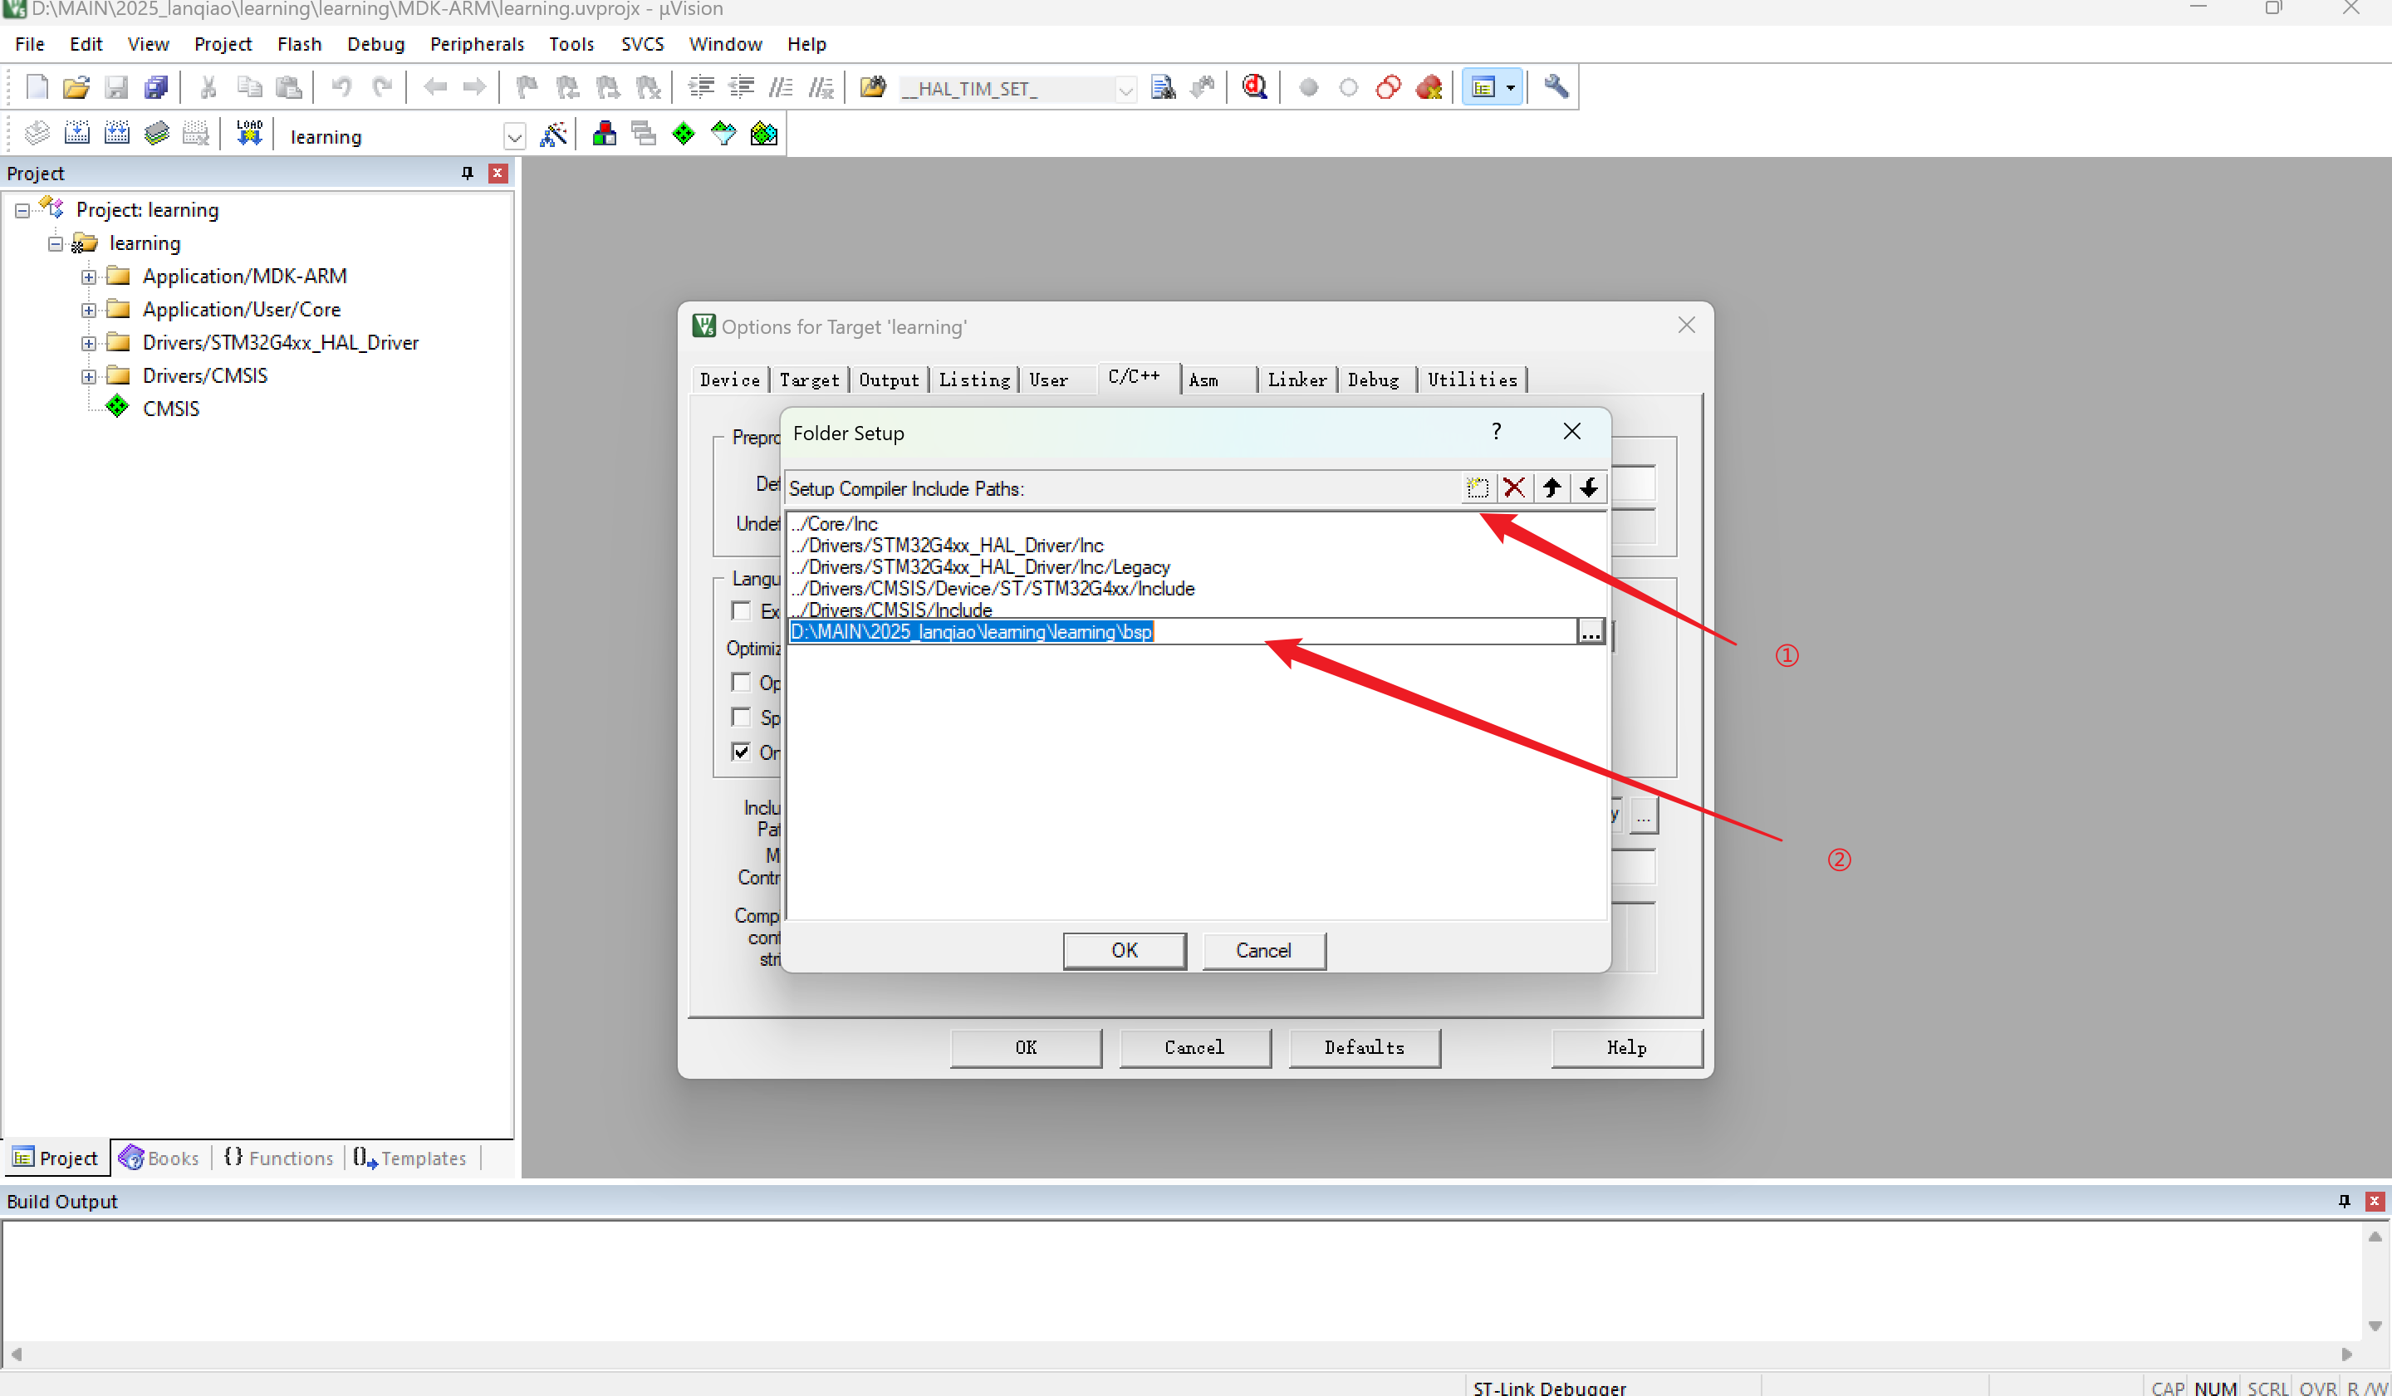
Task: Click OK in Folder Setup dialog
Action: pos(1124,950)
